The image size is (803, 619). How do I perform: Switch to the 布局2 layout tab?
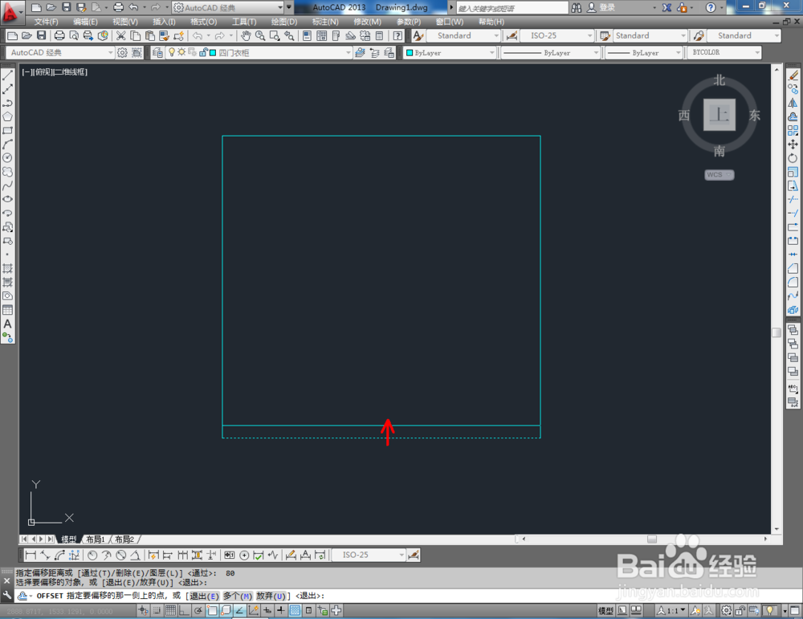[124, 540]
